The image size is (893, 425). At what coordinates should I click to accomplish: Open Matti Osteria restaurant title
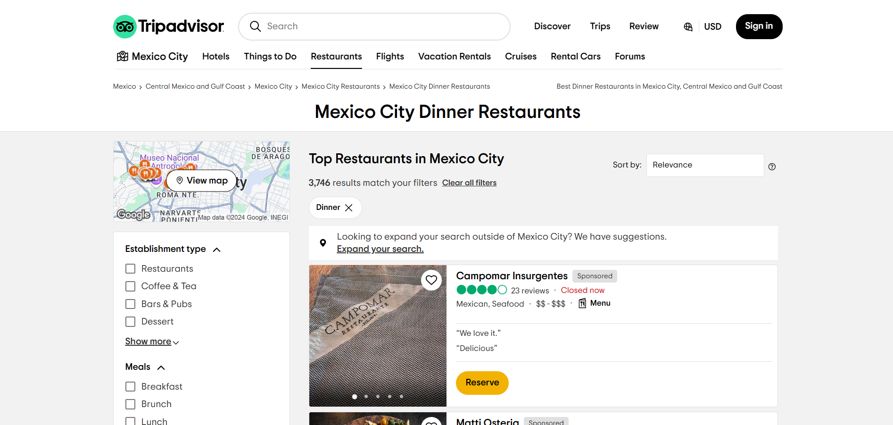pos(488,421)
